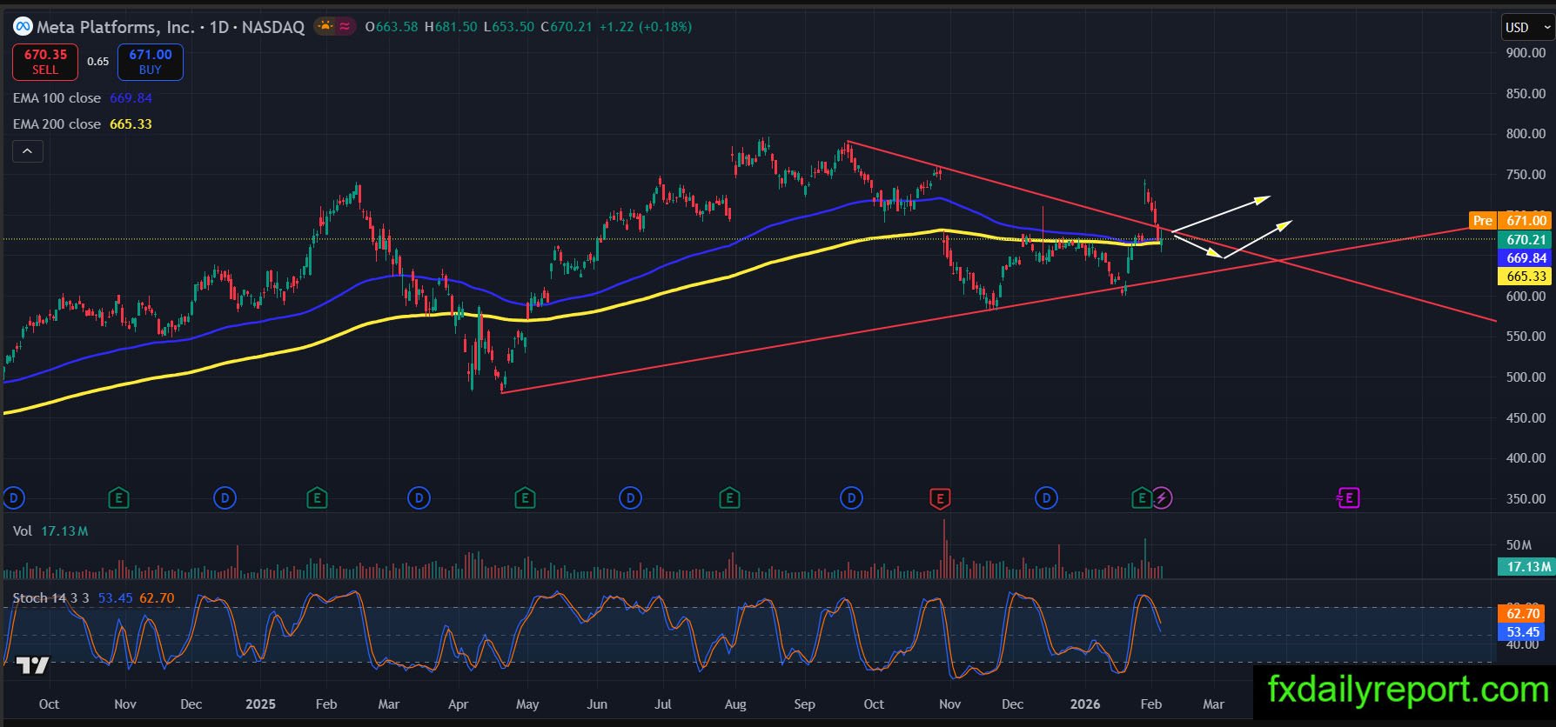1556x727 pixels.
Task: Open the green earnings marker near November 2024
Action: (x=118, y=498)
